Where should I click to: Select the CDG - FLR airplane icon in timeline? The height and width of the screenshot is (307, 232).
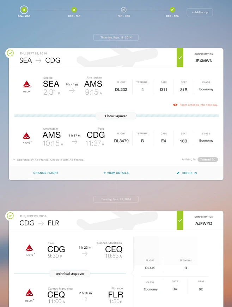(74, 10)
